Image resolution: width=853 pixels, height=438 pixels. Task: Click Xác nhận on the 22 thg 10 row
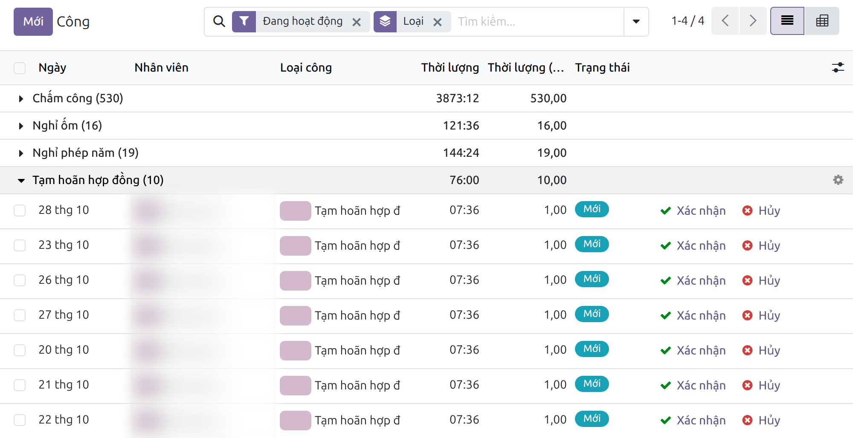pos(693,420)
